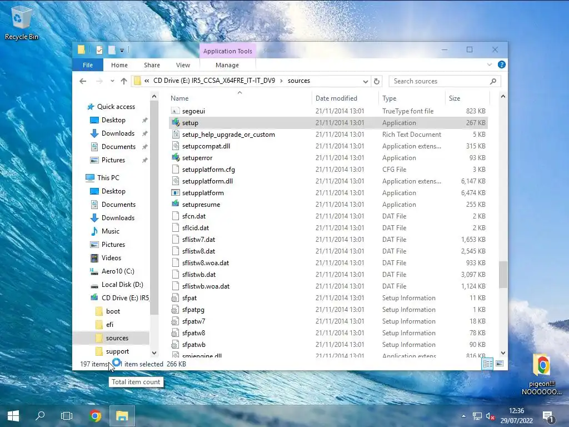Select the Application Tools contextual tab
569x427 pixels.
click(x=227, y=51)
